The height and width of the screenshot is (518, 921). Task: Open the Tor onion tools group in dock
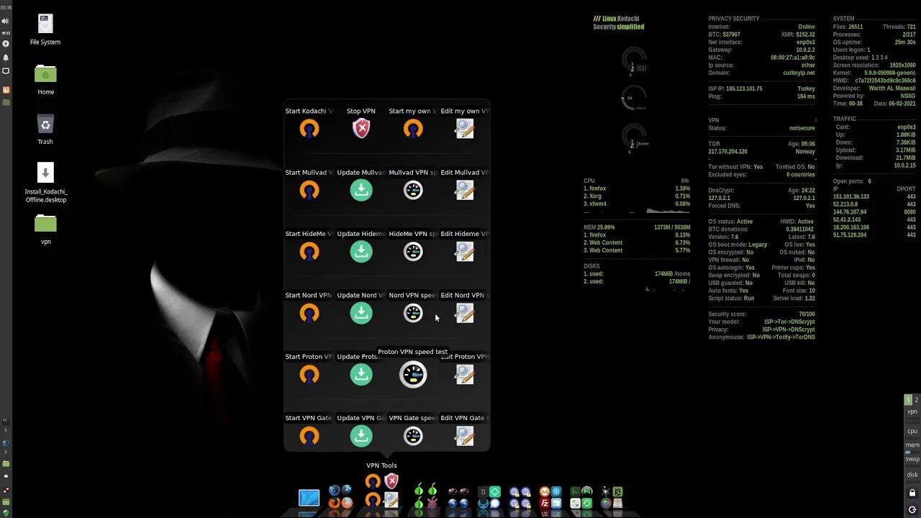click(425, 496)
